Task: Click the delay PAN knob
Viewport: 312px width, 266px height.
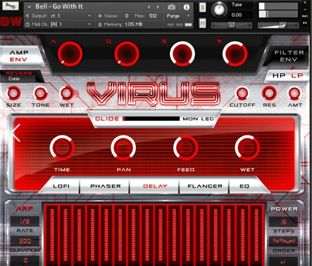Action: 123,148
